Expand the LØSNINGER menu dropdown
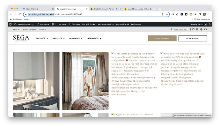Screen dimensions: 220x127 tap(76, 38)
